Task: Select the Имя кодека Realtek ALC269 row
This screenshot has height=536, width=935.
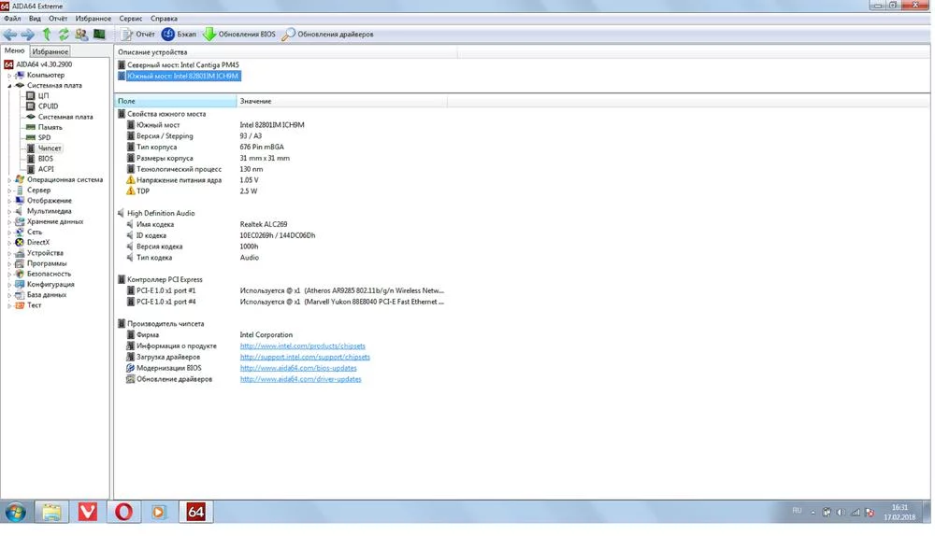Action: [207, 224]
